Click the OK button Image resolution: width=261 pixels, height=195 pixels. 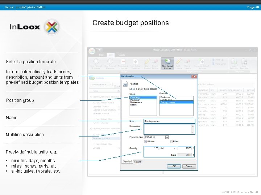tap(174, 166)
